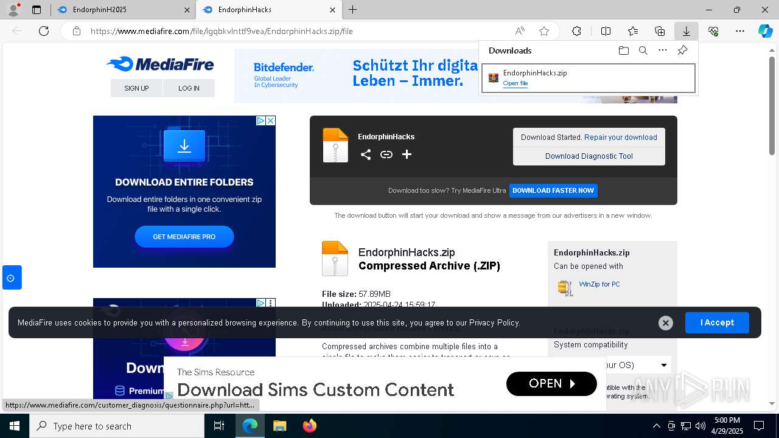Toggle the Downloads toolbar button
This screenshot has width=779, height=438.
tap(686, 31)
